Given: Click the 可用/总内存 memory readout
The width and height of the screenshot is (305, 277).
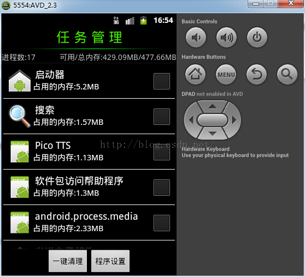Looking at the screenshot, I should click(x=118, y=57).
